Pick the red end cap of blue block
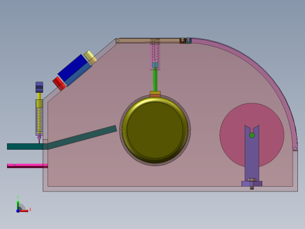This screenshot has height=229, width=305. point(59,83)
